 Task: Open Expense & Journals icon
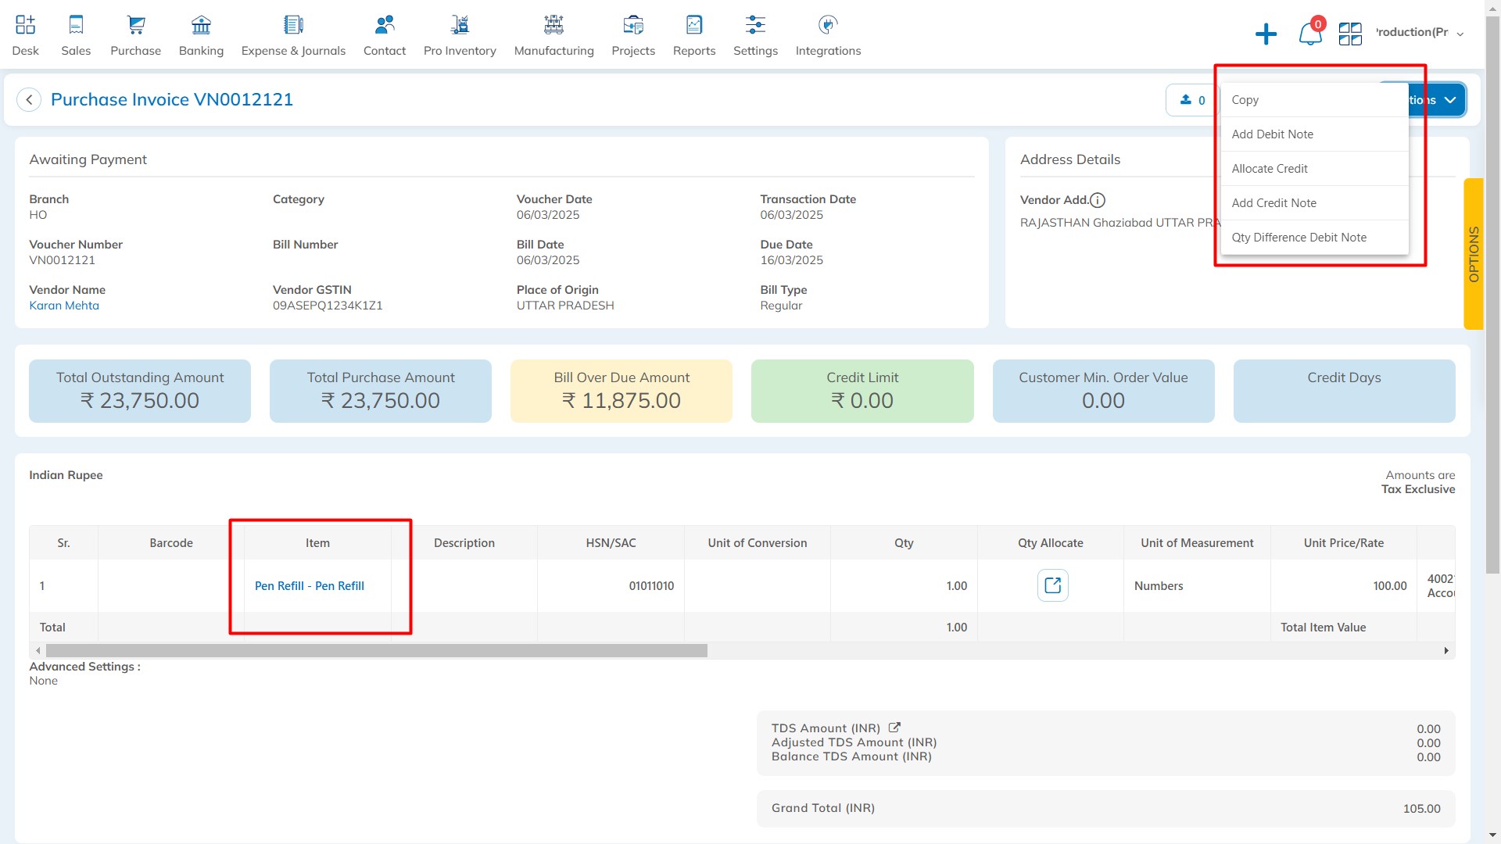(x=293, y=25)
